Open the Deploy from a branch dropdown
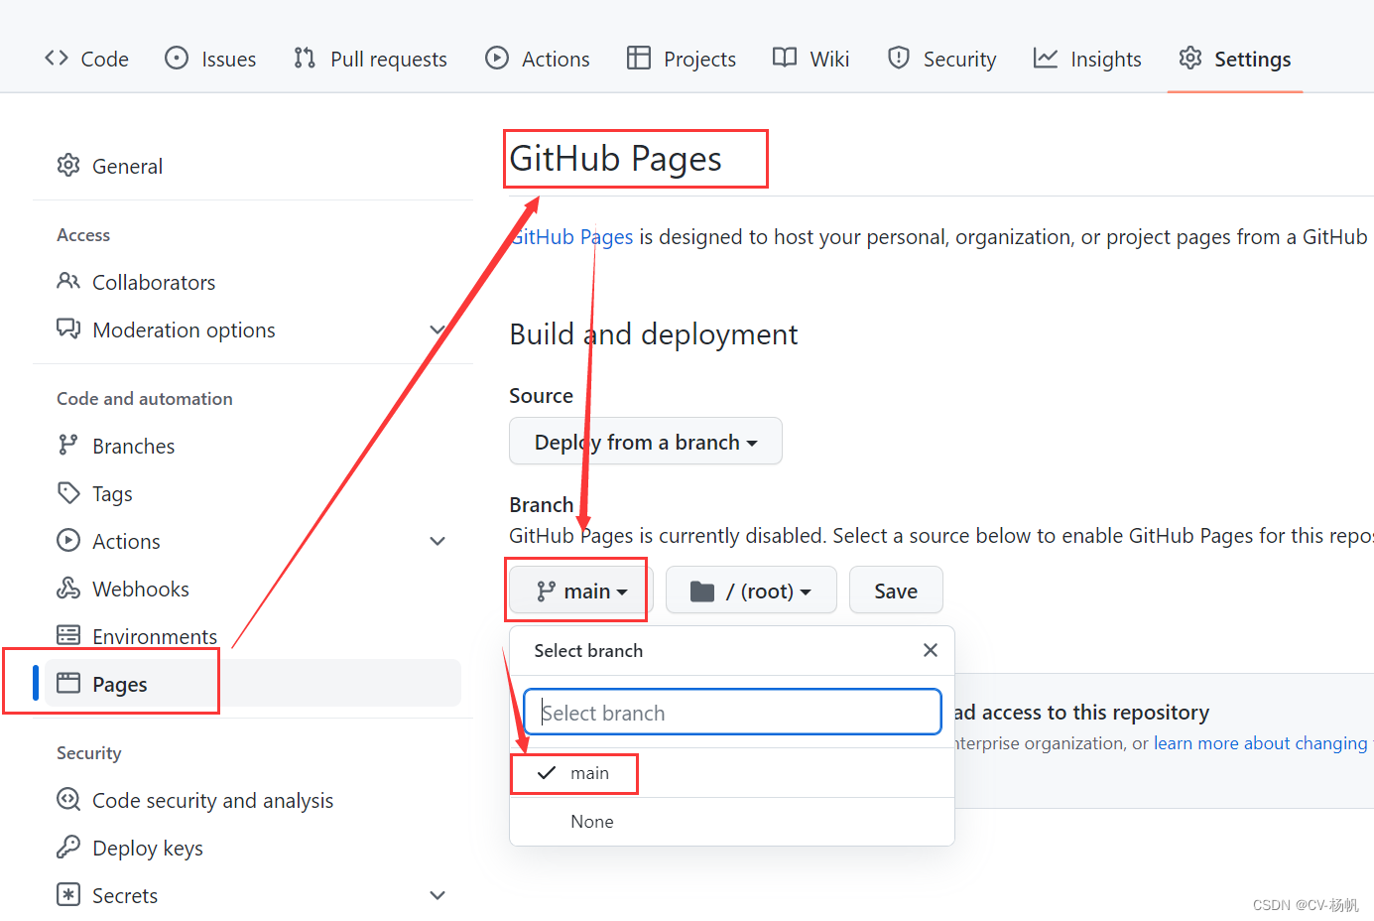This screenshot has height=921, width=1374. (646, 442)
